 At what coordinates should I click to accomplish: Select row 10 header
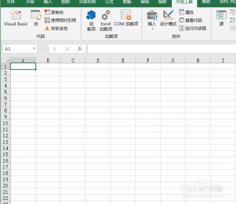pos(6,123)
